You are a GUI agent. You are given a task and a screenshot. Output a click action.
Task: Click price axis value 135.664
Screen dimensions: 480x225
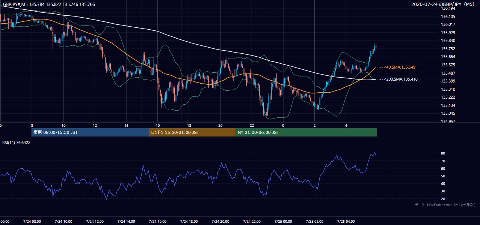click(448, 57)
